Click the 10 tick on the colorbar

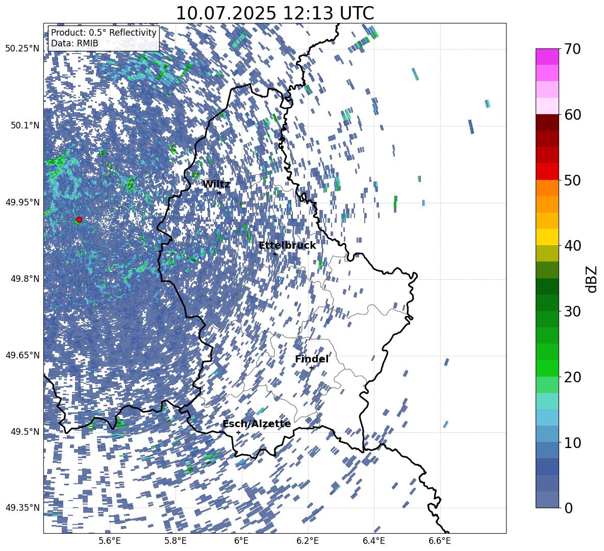[x=572, y=442]
